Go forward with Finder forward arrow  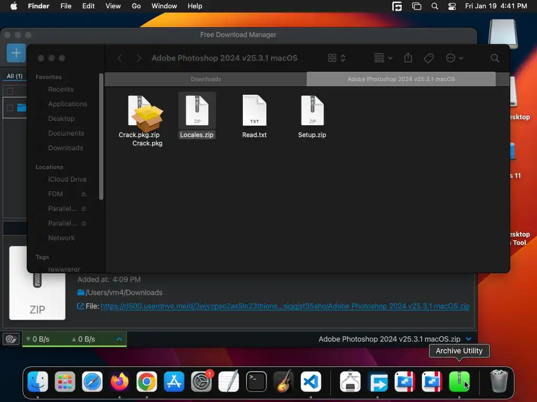138,58
